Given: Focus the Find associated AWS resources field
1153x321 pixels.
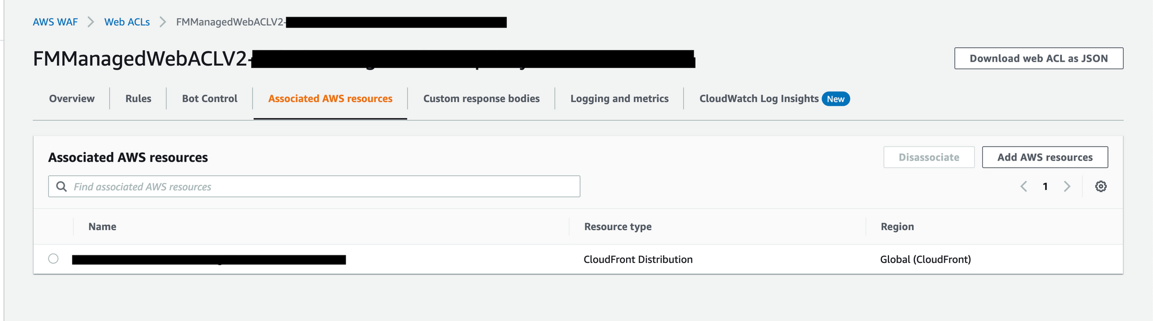Looking at the screenshot, I should point(314,186).
